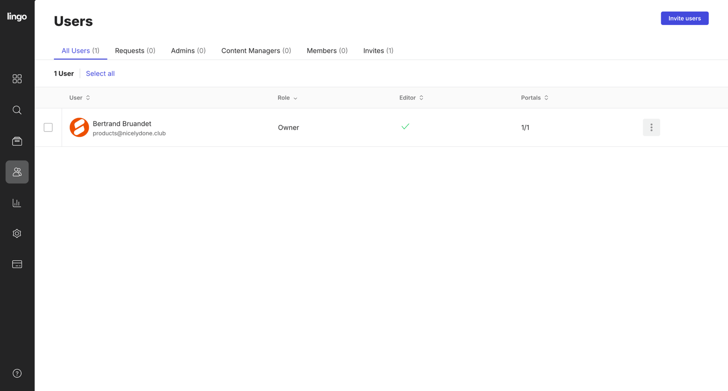Click the green editor checkmark for Bertrand Bruandet

(x=405, y=126)
